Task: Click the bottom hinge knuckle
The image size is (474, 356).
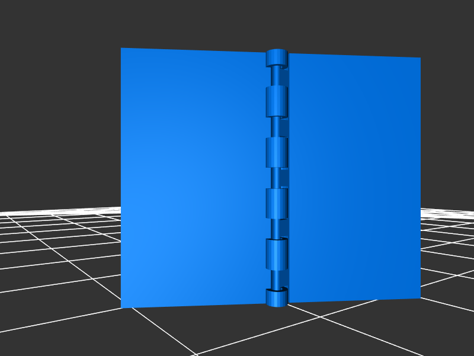Action: point(276,297)
